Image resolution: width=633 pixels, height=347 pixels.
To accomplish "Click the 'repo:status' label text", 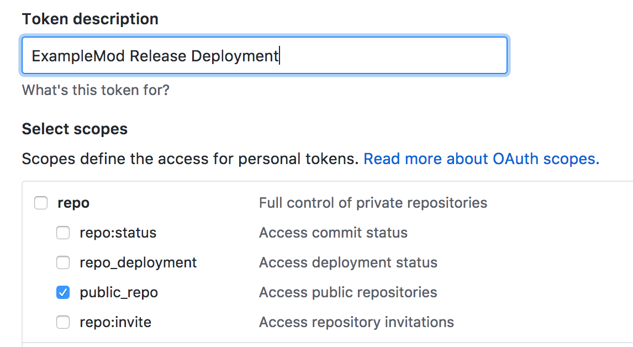I will (118, 233).
